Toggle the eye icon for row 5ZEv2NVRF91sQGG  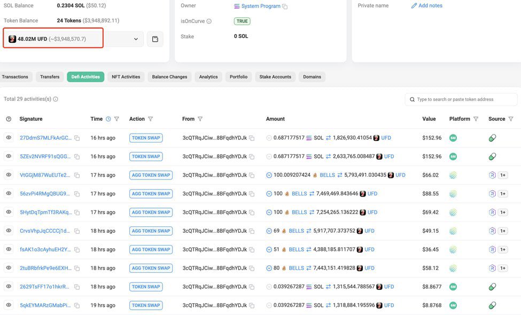(x=9, y=156)
